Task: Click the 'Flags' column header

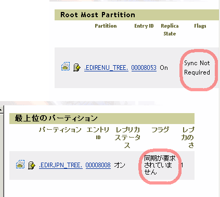Action: coord(200,26)
